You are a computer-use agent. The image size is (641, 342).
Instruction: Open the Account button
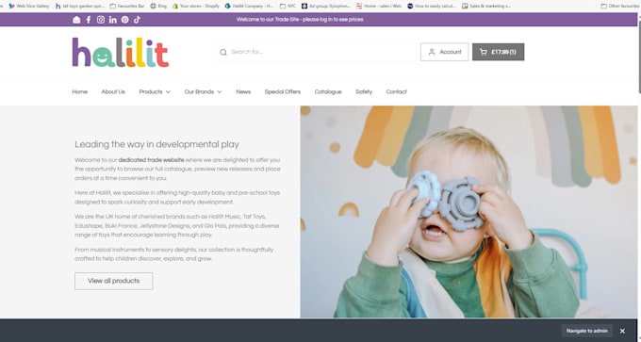[x=444, y=52]
